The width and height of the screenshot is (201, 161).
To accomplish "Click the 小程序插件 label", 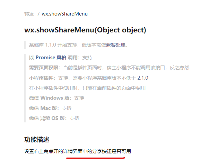I will (x=41, y=78).
